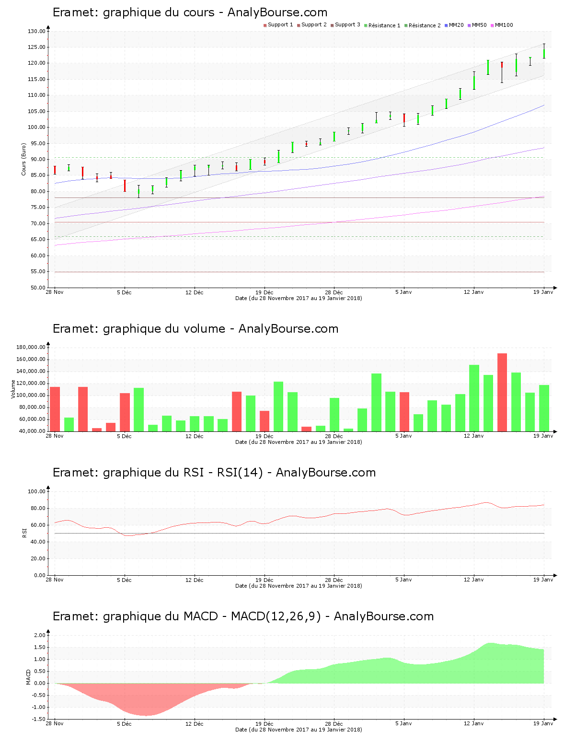Click the 125.00 price axis label
The height and width of the screenshot is (743, 575).
36,47
